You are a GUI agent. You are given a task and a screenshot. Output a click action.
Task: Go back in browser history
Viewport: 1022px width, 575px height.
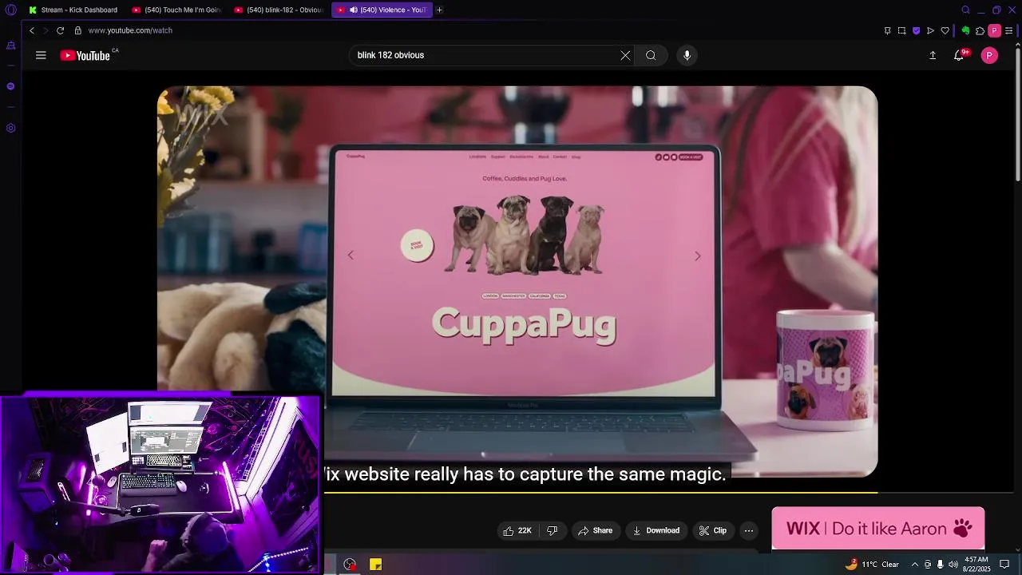32,30
